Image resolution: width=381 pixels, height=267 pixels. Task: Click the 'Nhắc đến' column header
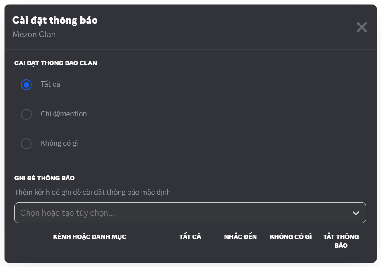[x=240, y=237]
